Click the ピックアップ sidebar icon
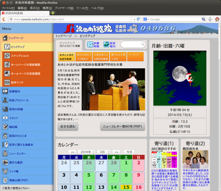This screenshot has height=191, width=221. tap(7, 47)
